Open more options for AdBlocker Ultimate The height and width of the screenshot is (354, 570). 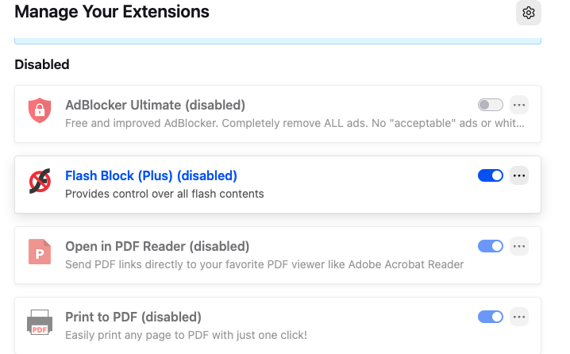point(519,105)
